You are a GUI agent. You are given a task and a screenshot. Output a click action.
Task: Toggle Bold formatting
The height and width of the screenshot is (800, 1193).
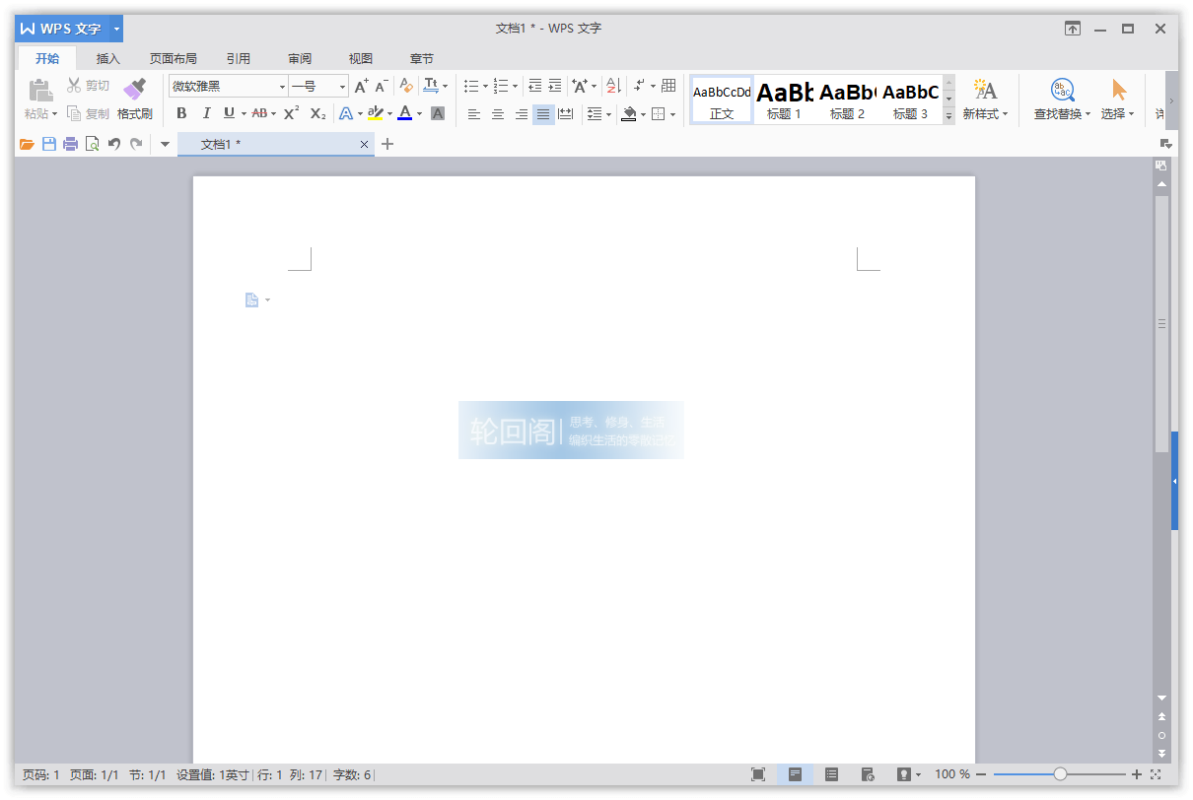point(181,113)
